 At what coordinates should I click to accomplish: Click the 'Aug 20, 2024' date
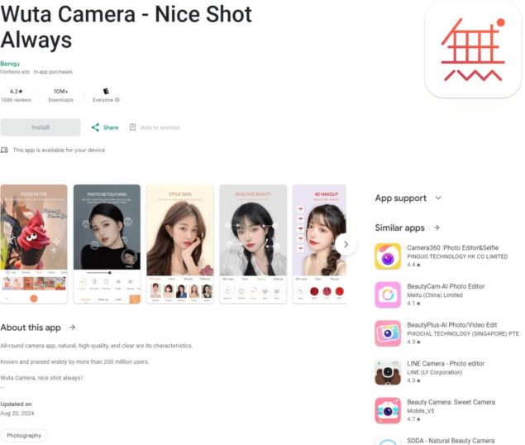[x=17, y=414]
